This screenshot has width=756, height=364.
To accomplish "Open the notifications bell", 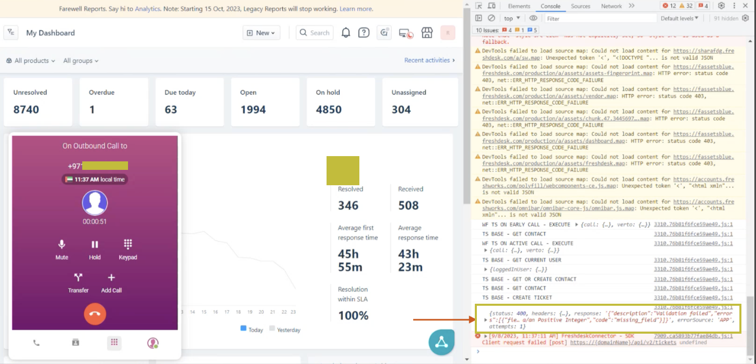I will click(x=346, y=33).
